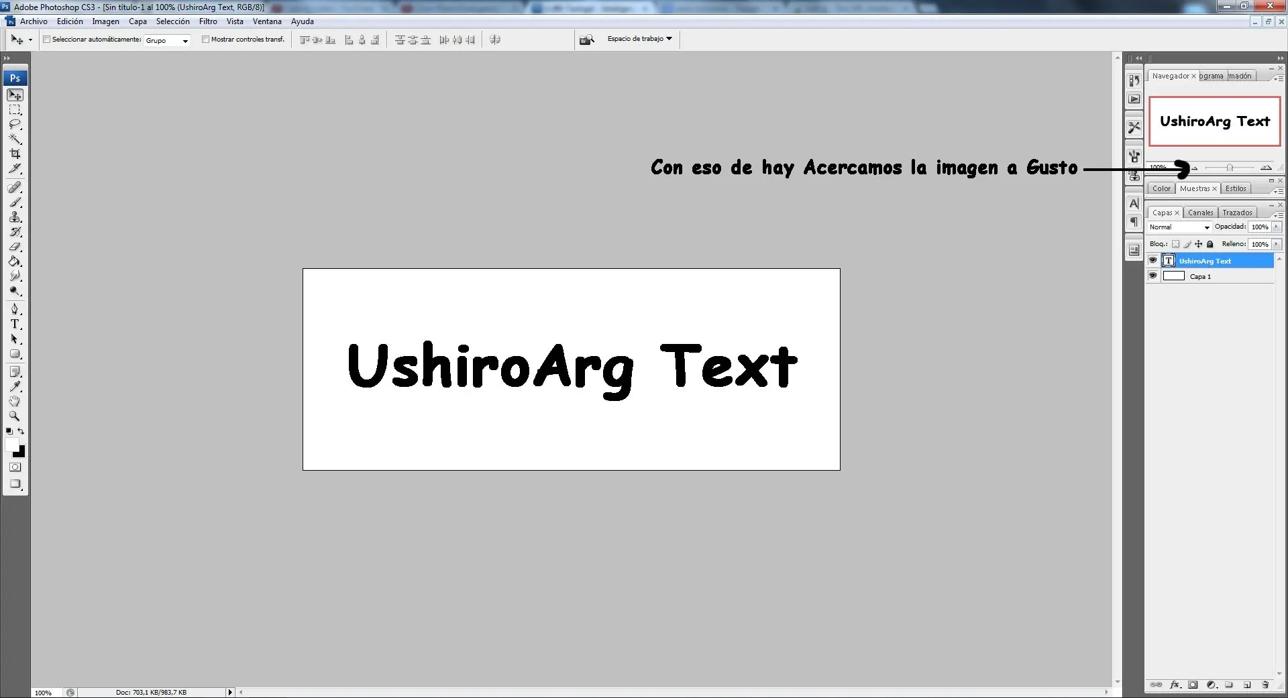Reset default foreground and background colors
This screenshot has height=698, width=1288.
point(9,431)
